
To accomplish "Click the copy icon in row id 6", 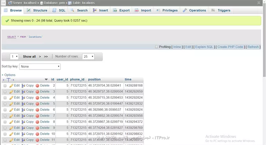I will [x=24, y=110].
